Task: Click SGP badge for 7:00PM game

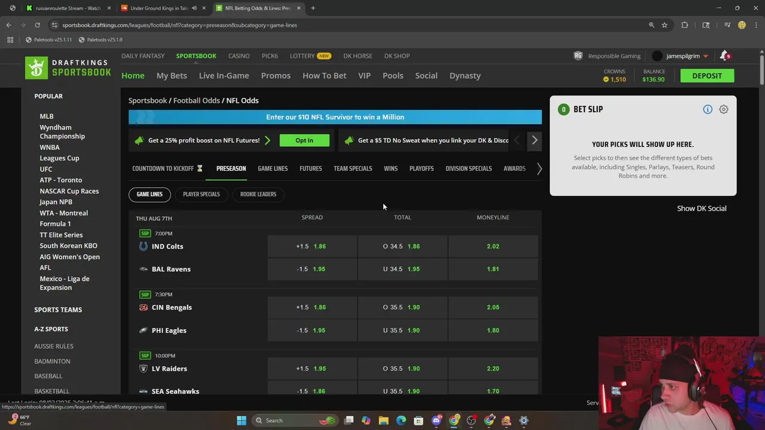Action: 145,234
